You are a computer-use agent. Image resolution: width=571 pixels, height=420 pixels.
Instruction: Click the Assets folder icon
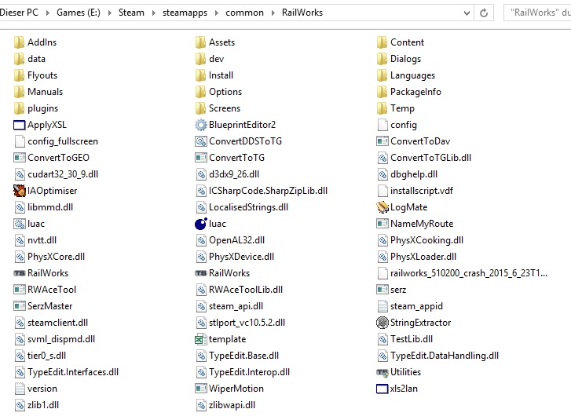(x=200, y=42)
